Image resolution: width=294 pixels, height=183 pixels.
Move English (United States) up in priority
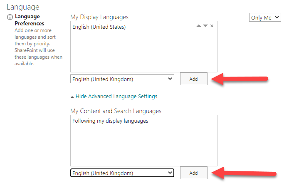tap(199, 26)
